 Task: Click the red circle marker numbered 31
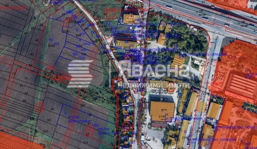110,14
